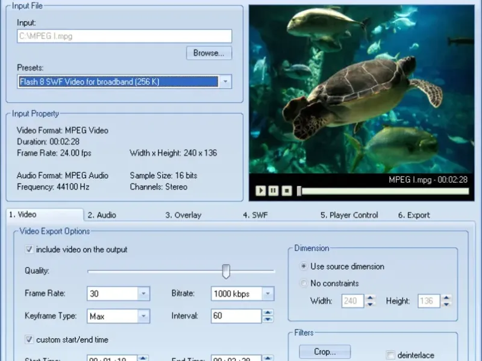Image resolution: width=482 pixels, height=361 pixels.
Task: Click the Width spinner up arrow
Action: (x=371, y=297)
